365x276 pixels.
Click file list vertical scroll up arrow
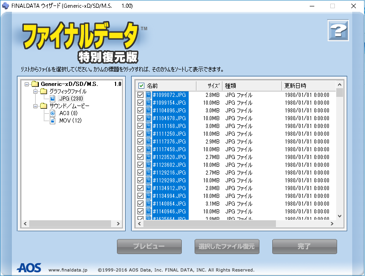(x=339, y=85)
